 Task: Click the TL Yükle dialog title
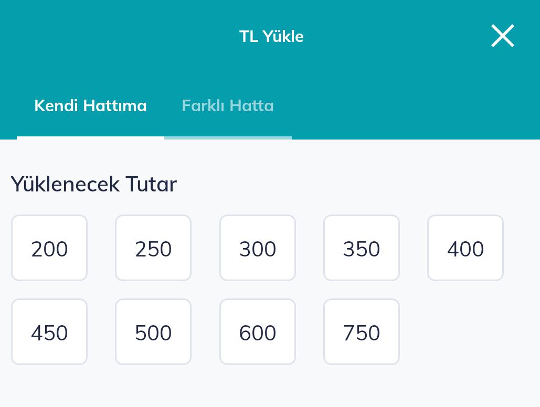click(271, 36)
